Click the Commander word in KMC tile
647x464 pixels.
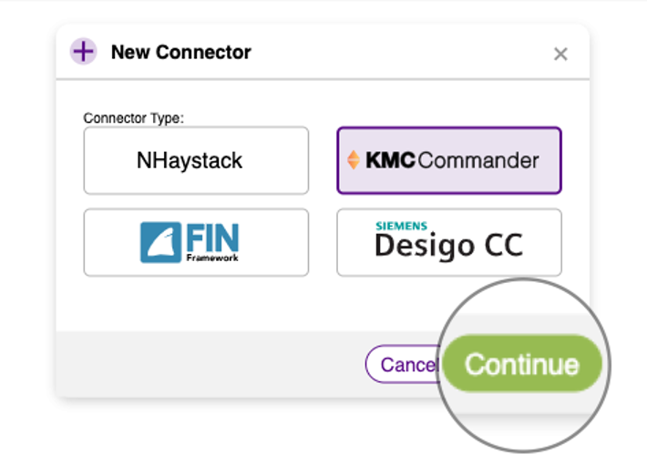478,161
